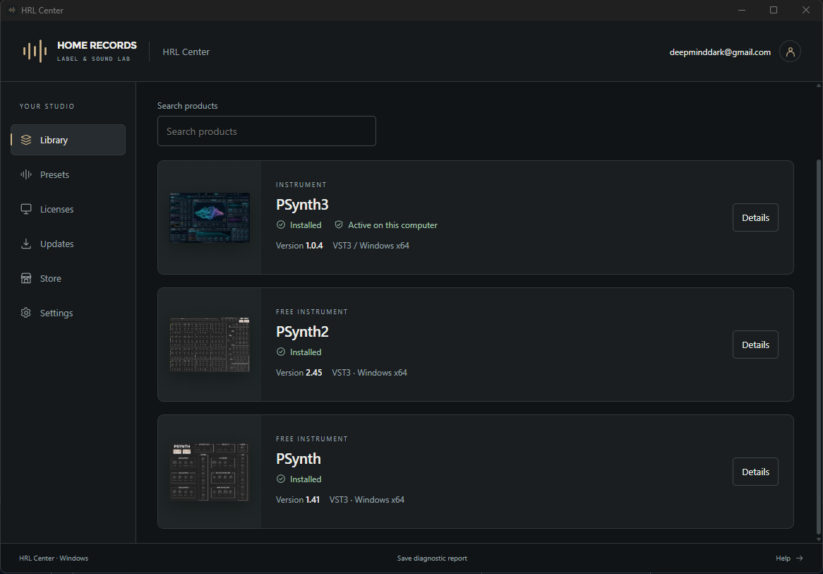Click the deepminddark@gmail.com account email
Image resolution: width=823 pixels, height=574 pixels.
(720, 52)
